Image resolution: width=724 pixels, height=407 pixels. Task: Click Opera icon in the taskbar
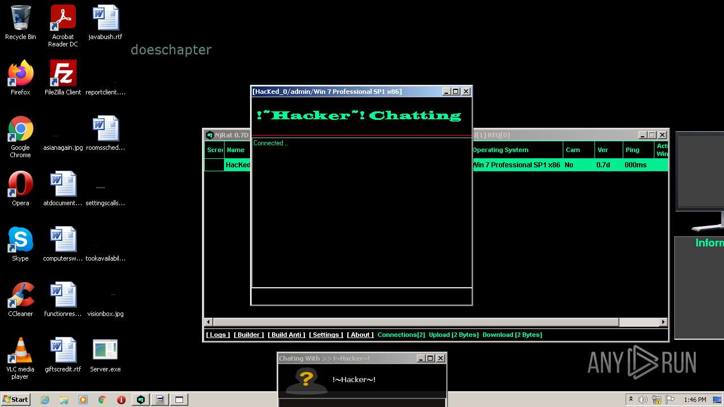click(122, 400)
